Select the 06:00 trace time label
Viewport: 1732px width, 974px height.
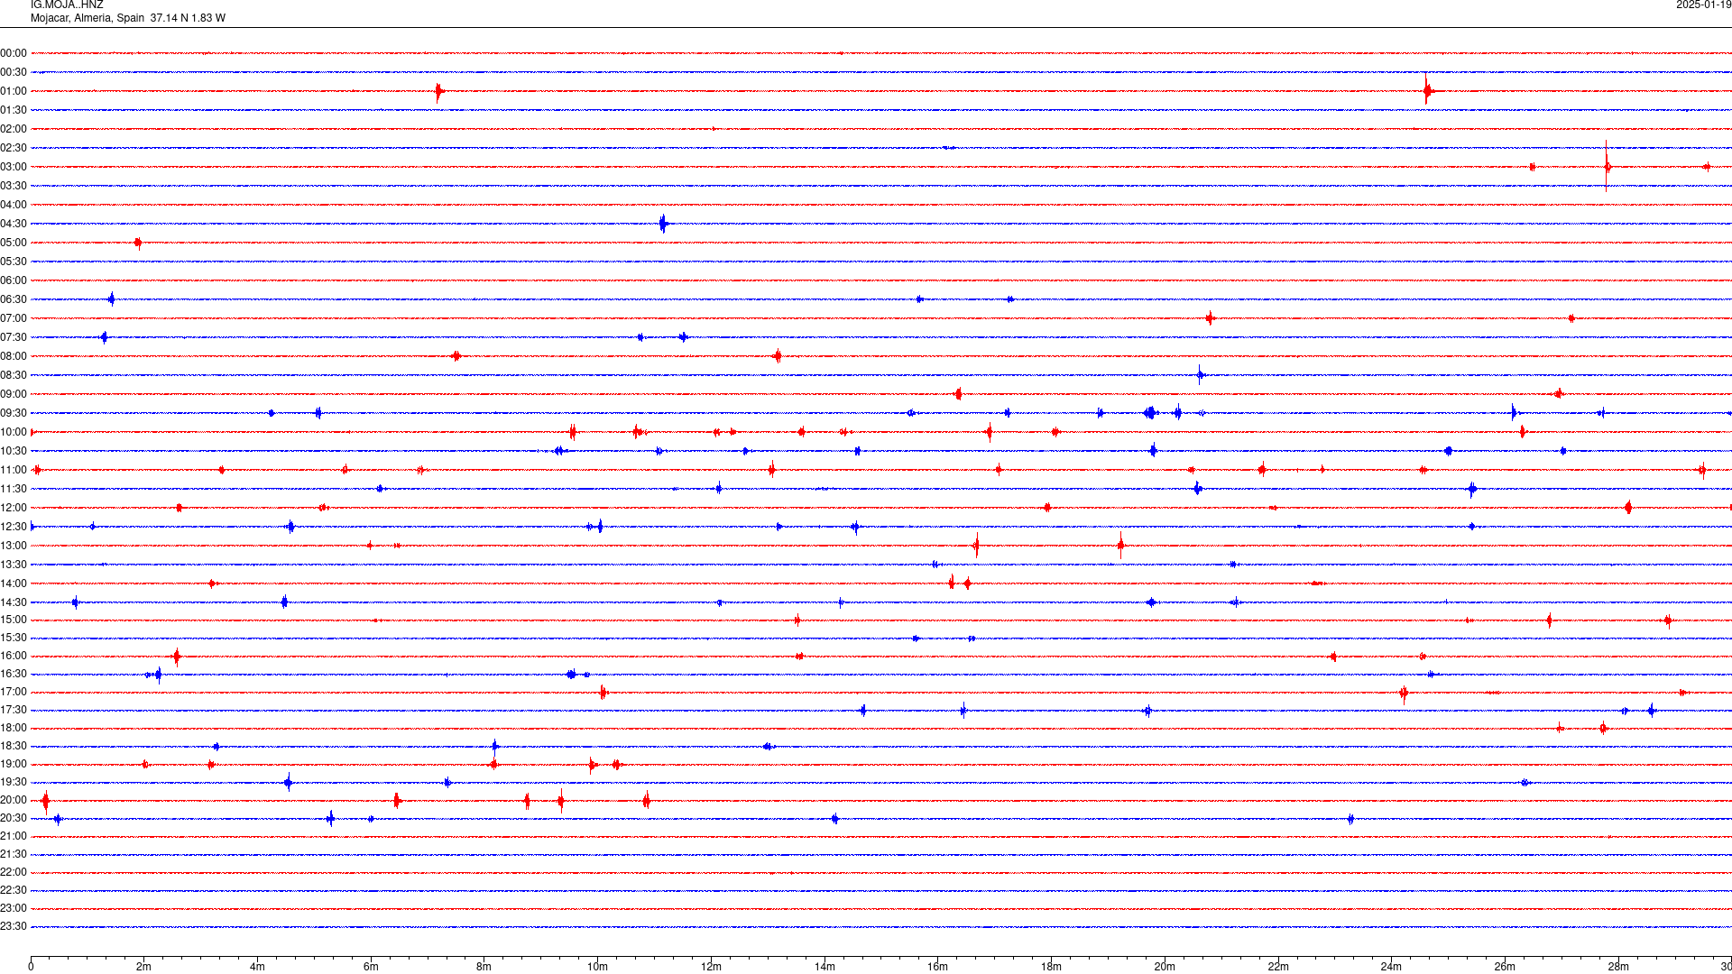coord(14,280)
